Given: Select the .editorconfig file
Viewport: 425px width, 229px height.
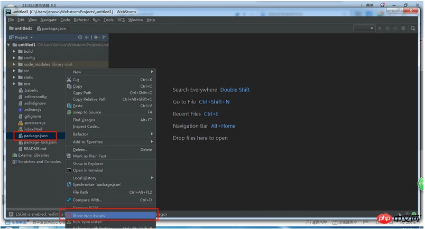Looking at the screenshot, I should click(x=33, y=97).
